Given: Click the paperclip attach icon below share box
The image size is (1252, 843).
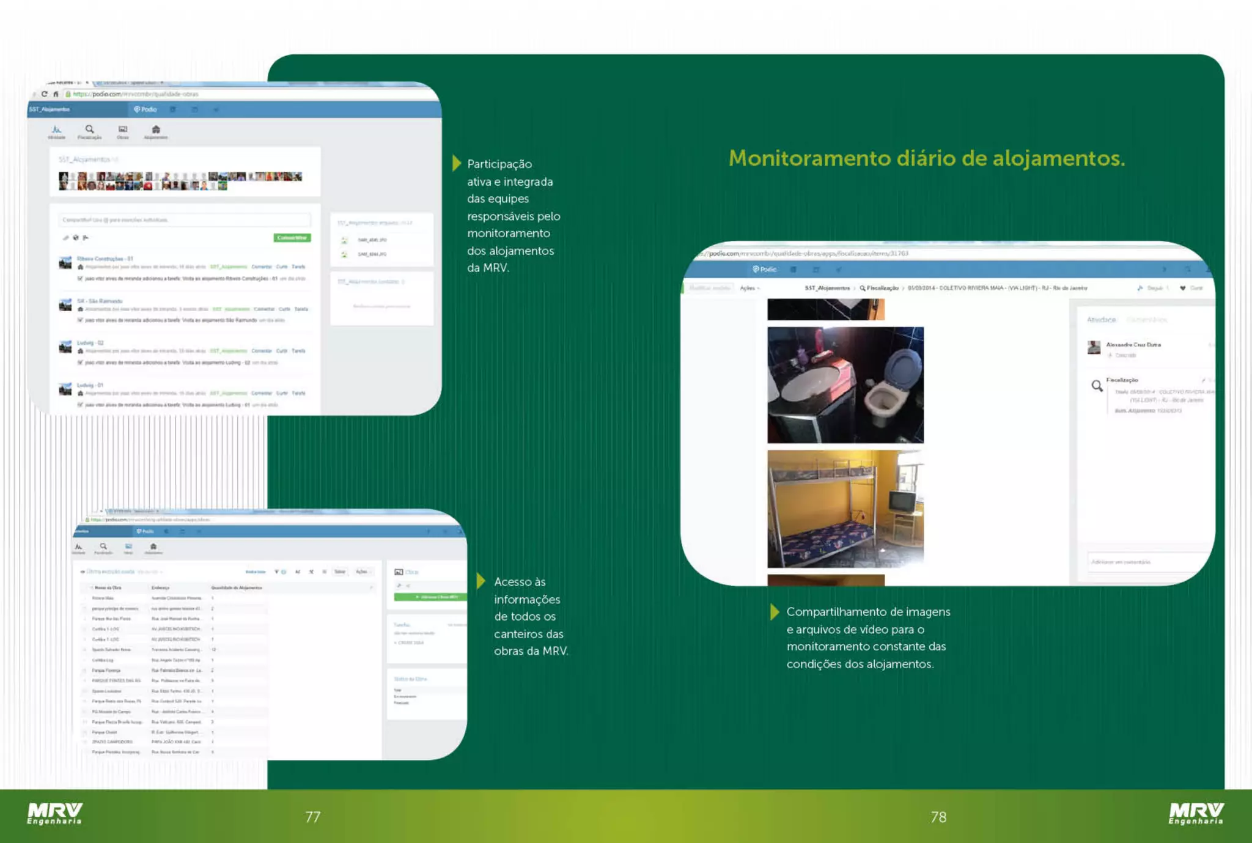Looking at the screenshot, I should (66, 238).
